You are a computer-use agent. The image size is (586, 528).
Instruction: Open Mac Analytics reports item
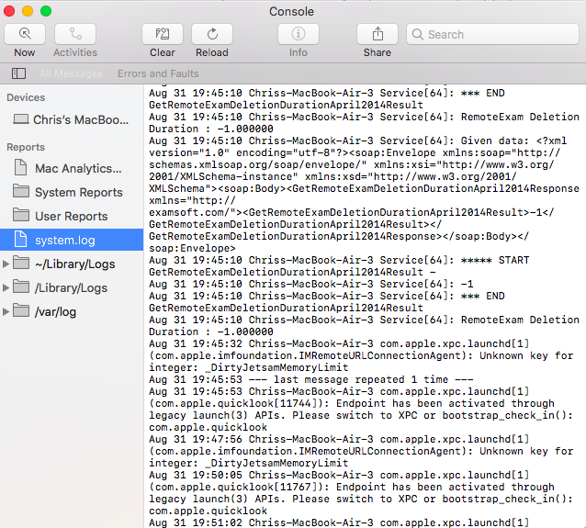coord(72,169)
